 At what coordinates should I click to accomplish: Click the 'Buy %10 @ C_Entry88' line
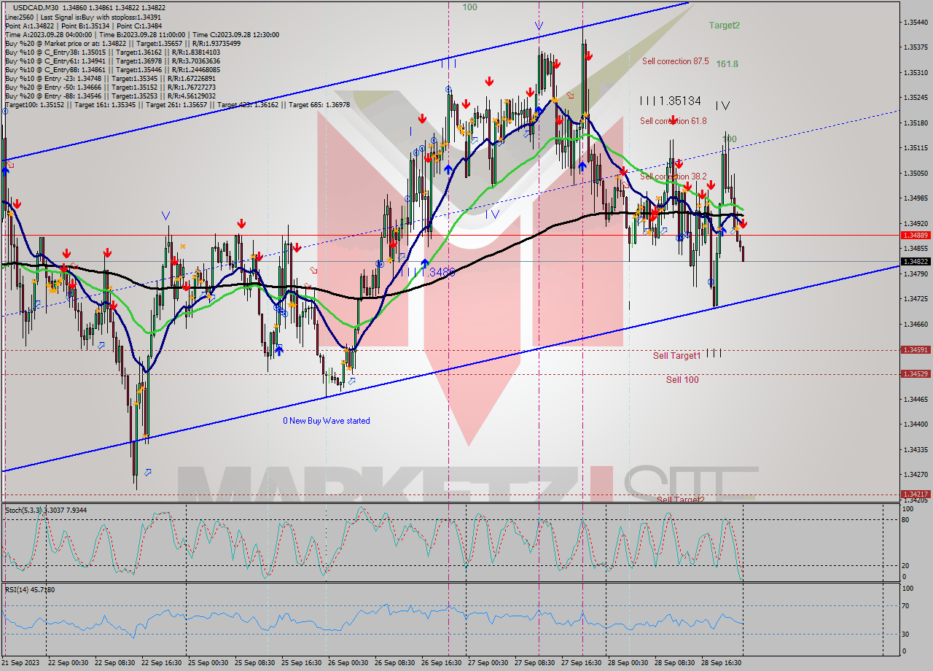pos(112,69)
